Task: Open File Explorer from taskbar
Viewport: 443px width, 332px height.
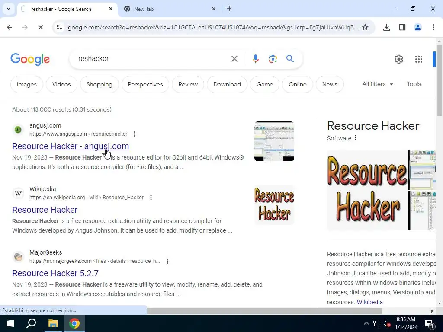Action: click(x=53, y=323)
